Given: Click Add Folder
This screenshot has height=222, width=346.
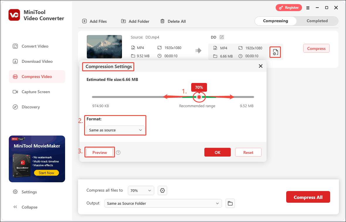Looking at the screenshot, I should click(135, 21).
